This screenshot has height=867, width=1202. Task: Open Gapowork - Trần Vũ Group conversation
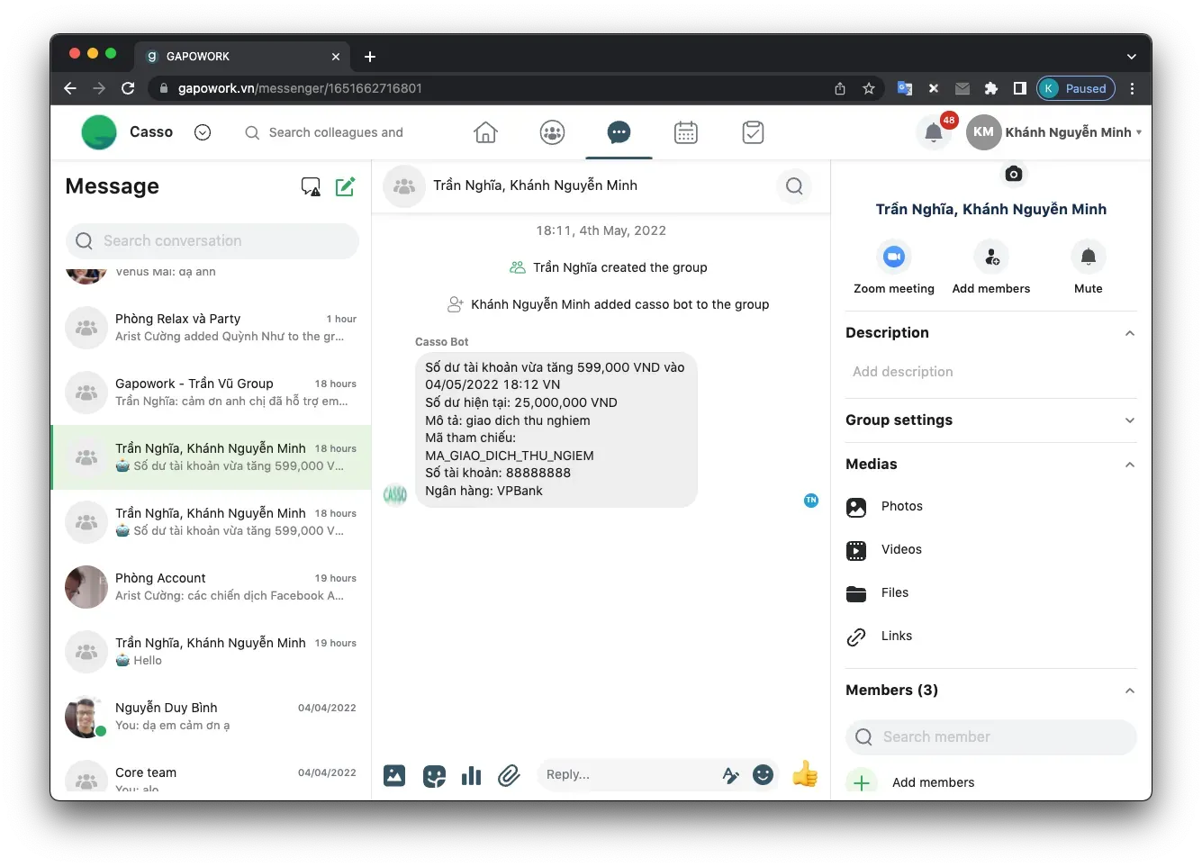tap(212, 393)
